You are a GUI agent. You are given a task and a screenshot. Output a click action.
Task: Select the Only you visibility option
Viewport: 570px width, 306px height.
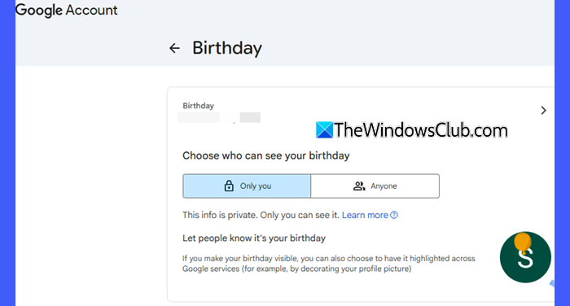click(x=247, y=186)
